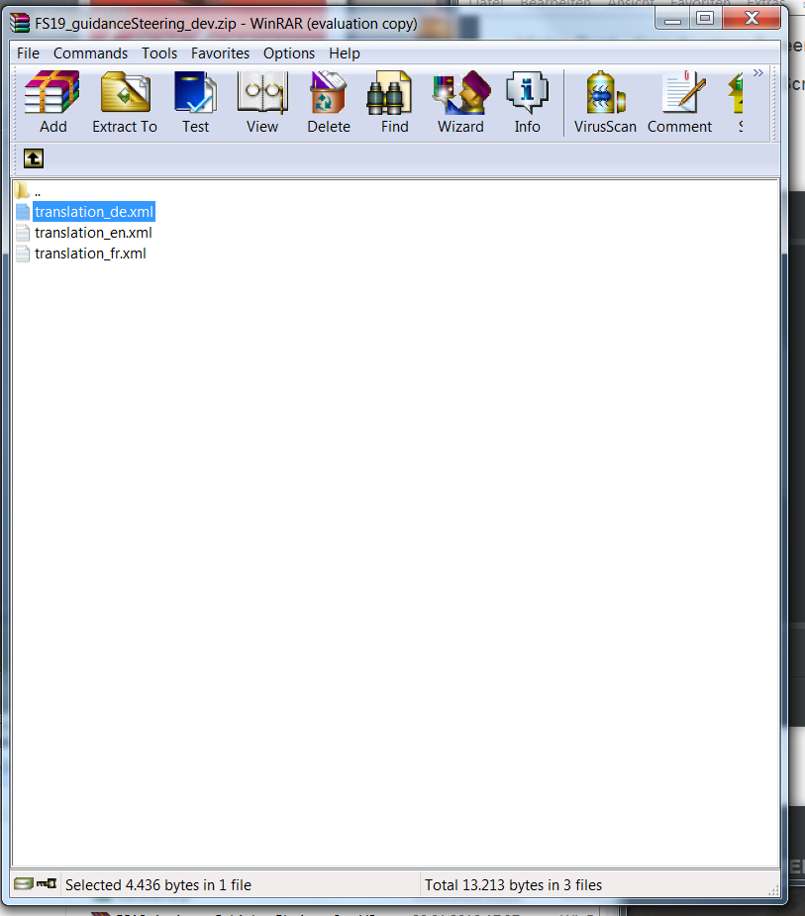Click WinRAR title bar app icon
Viewport: 805px width, 916px height.
click(x=20, y=24)
